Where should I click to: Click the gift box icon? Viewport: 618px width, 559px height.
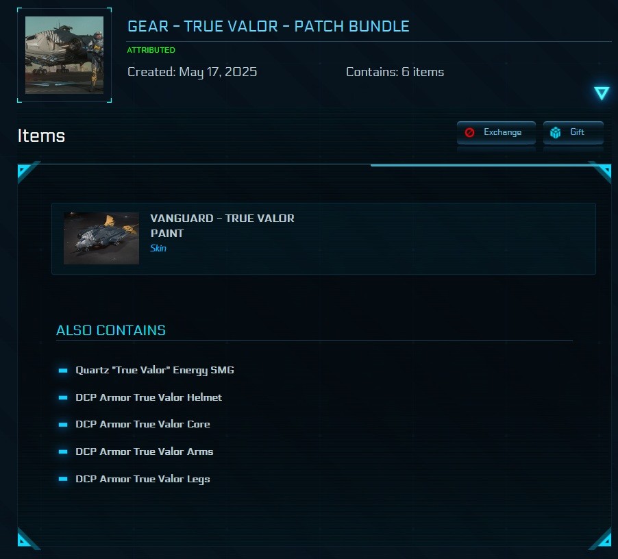(x=556, y=133)
